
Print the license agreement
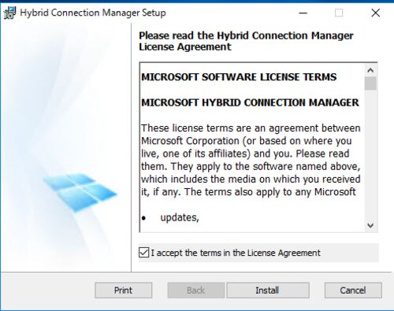[124, 291]
